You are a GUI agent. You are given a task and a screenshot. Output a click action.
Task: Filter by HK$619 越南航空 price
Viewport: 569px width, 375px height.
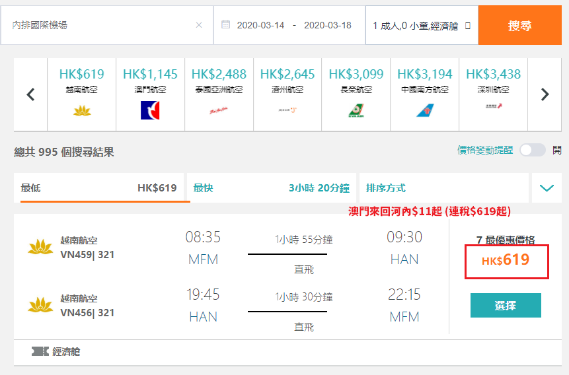[82, 74]
